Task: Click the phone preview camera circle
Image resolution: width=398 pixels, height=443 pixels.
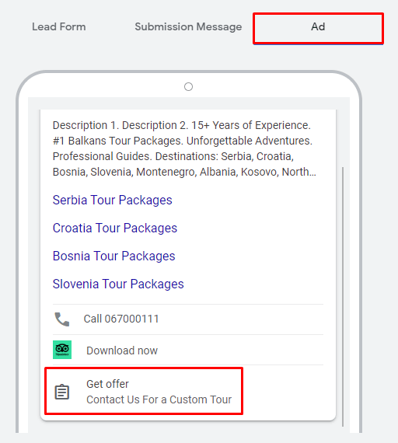Action: click(x=189, y=87)
